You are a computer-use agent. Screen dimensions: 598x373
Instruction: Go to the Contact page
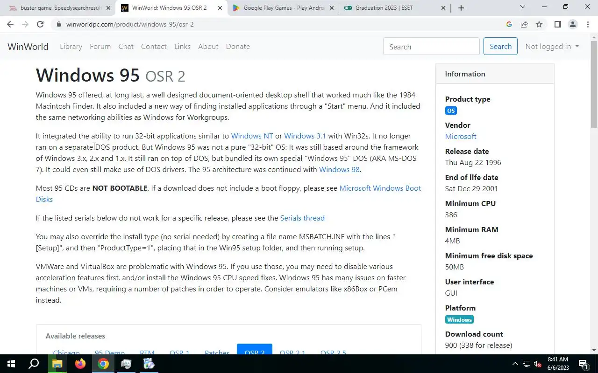pos(154,46)
